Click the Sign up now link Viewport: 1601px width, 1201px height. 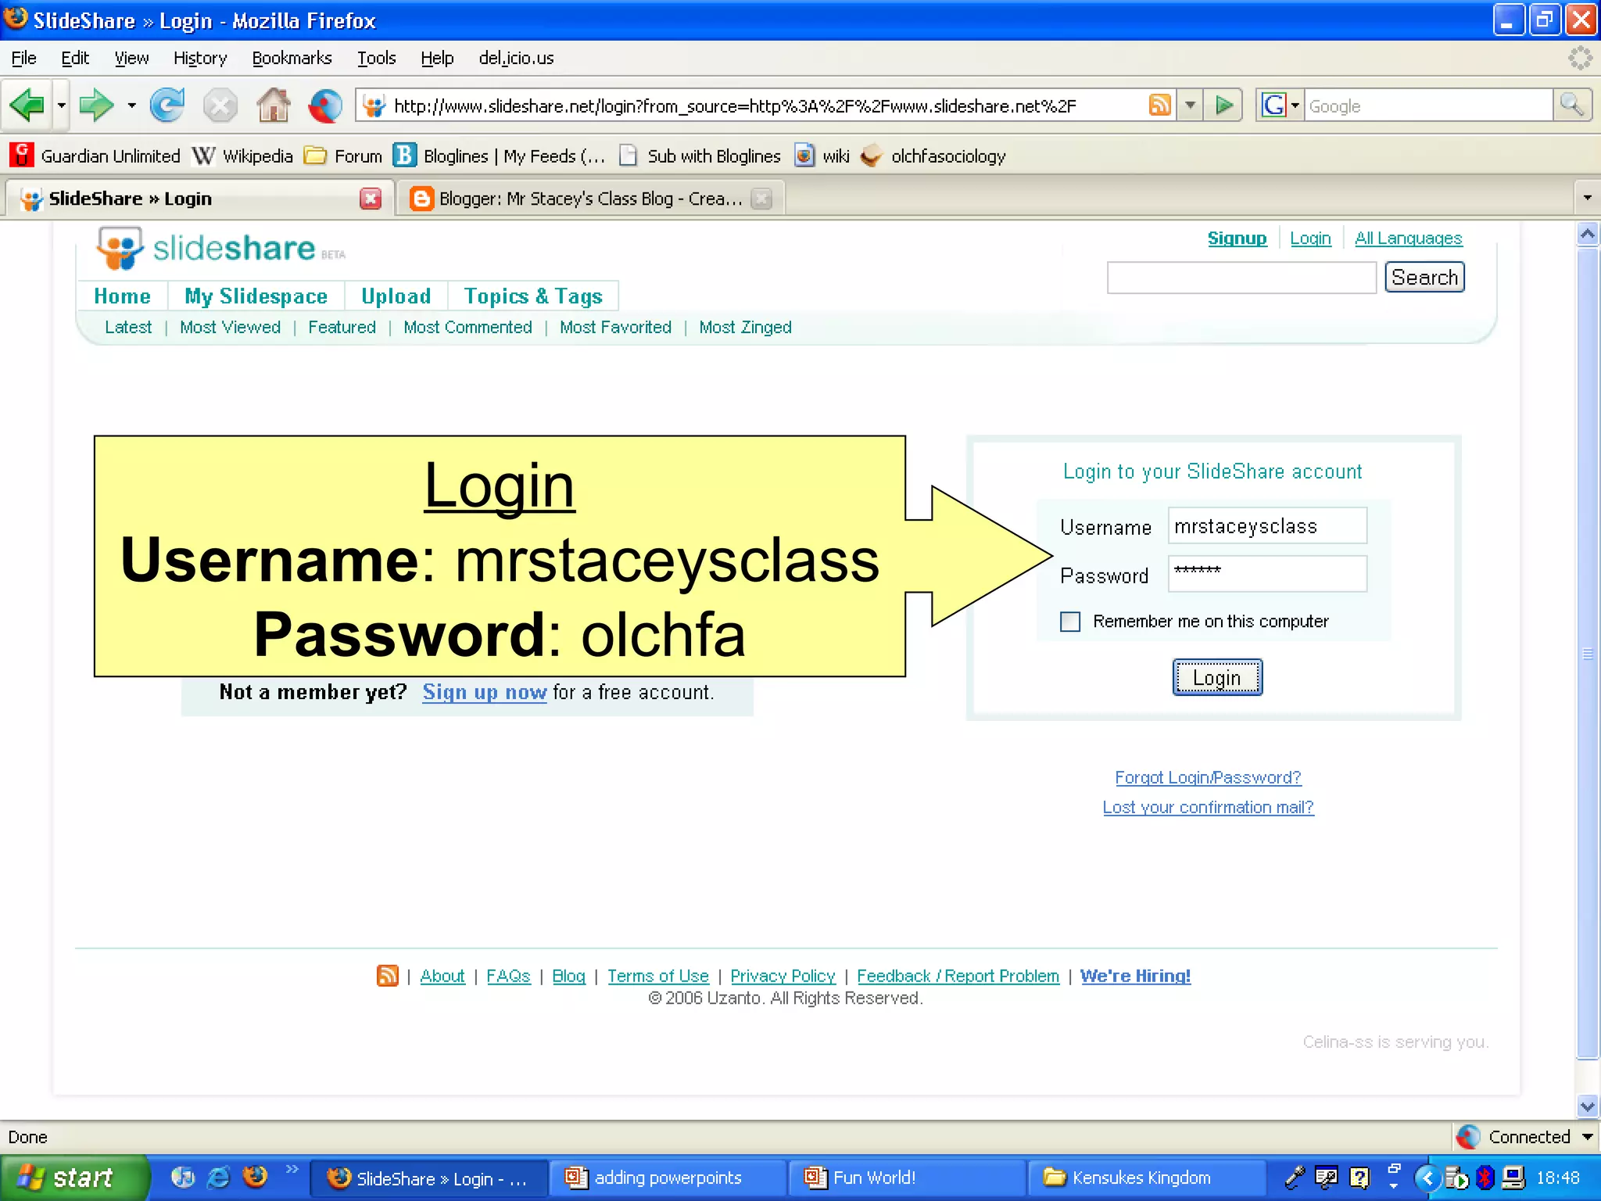click(485, 692)
